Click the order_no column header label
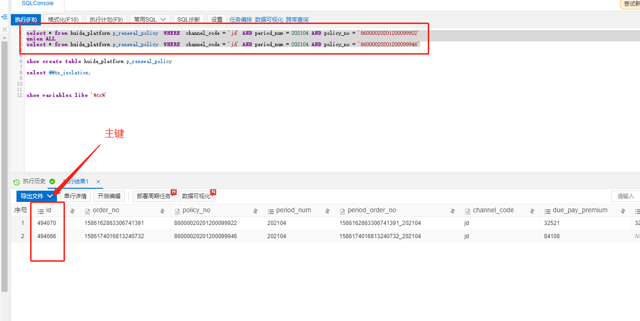640x321 pixels. click(106, 210)
